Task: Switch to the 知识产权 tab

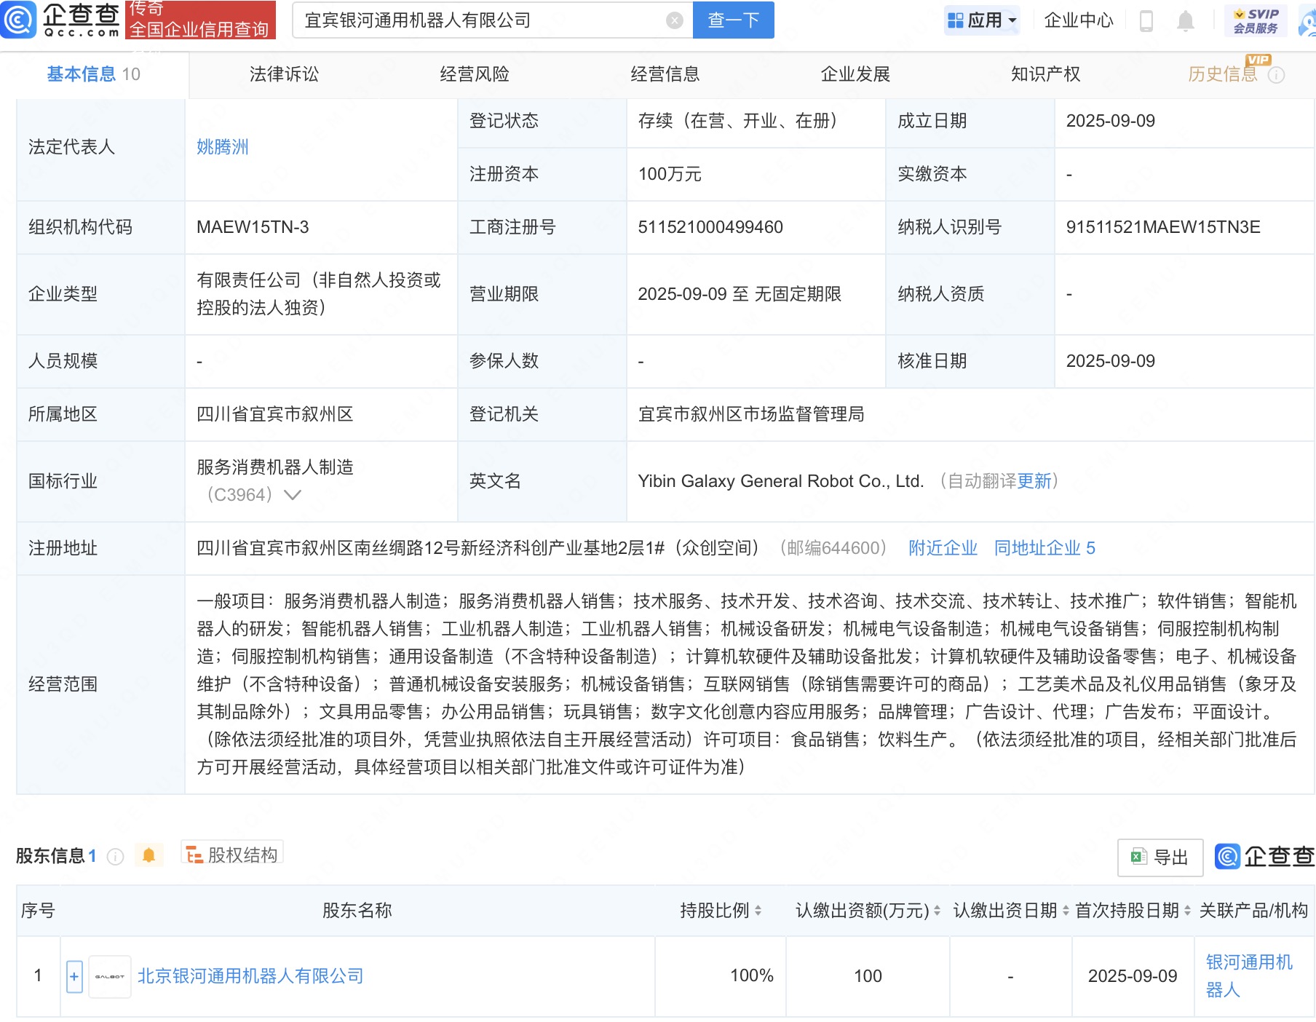Action: pos(1045,74)
